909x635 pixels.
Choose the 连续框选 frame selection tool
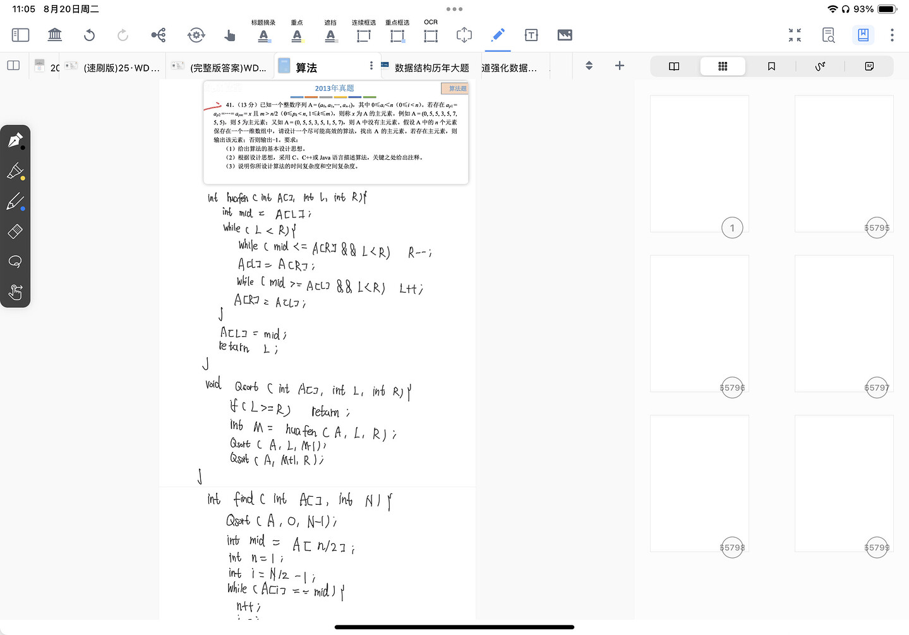364,32
